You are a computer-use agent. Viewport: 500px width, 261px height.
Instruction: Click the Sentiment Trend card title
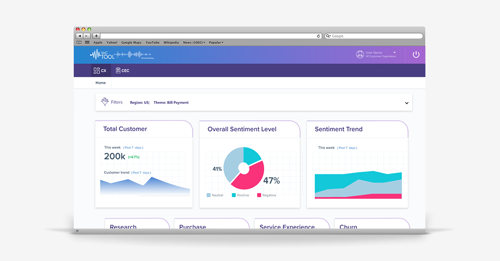tap(339, 129)
